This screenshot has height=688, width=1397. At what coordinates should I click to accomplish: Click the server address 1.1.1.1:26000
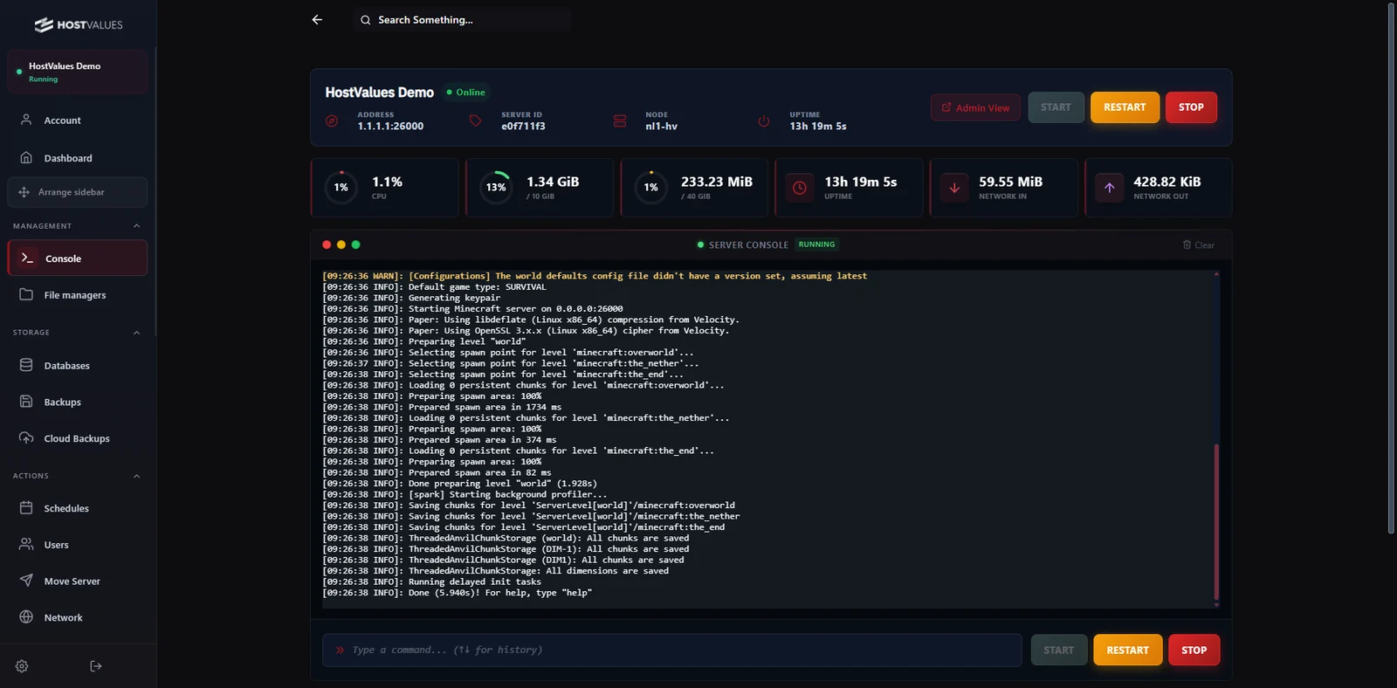pos(390,127)
